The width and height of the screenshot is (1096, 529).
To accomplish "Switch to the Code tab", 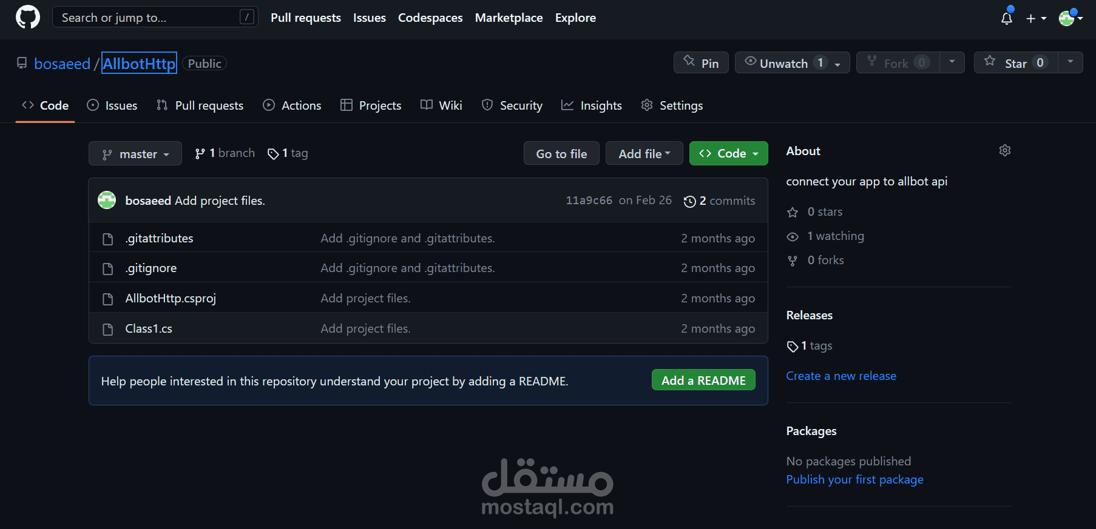I will click(x=46, y=105).
